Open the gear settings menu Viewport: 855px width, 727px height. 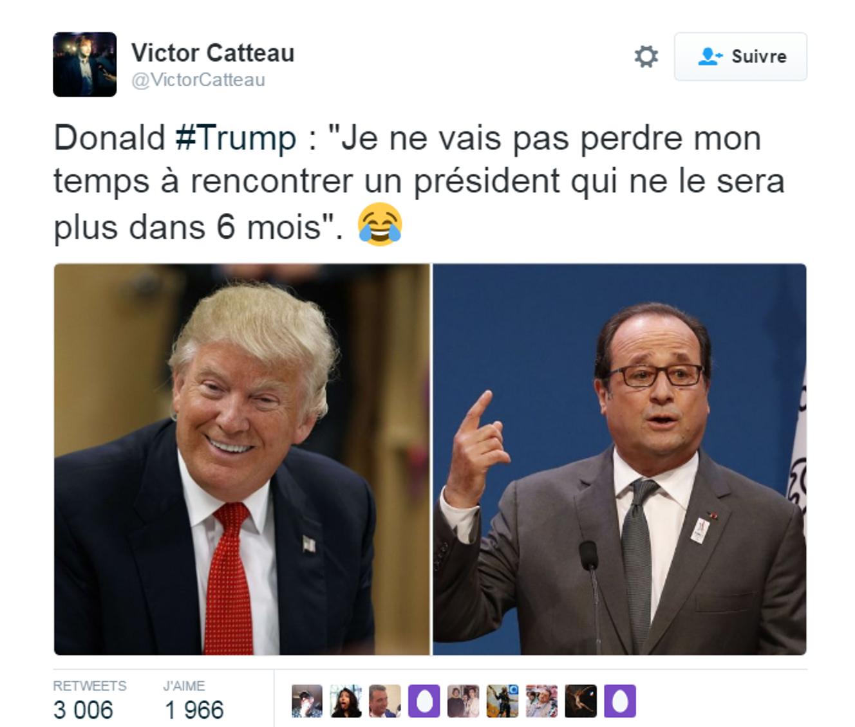(646, 57)
